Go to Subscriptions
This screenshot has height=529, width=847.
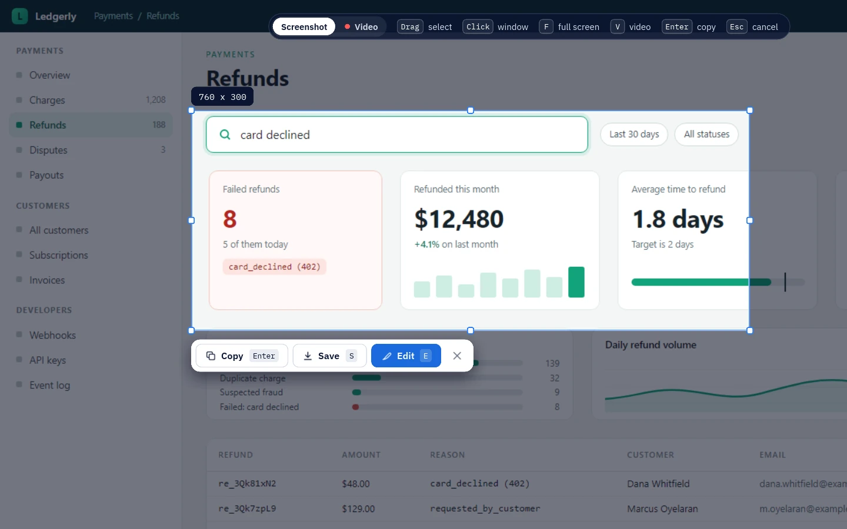91,255
